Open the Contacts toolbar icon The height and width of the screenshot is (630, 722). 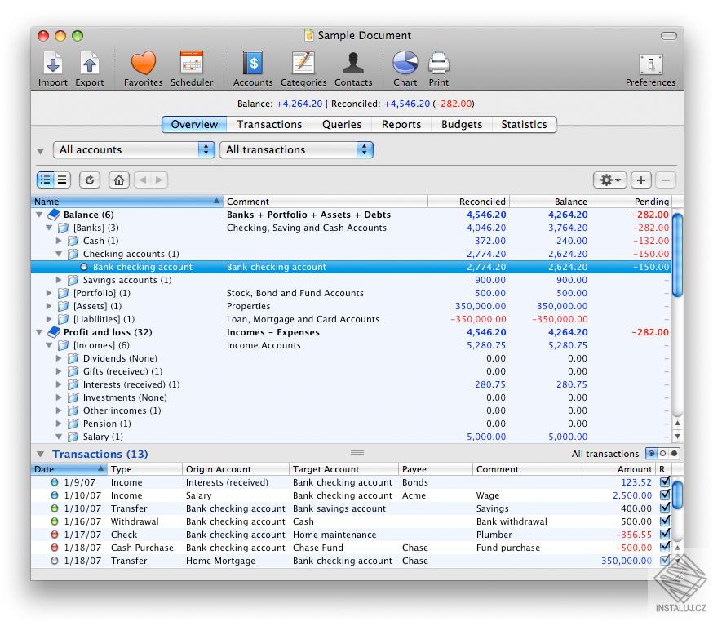(x=353, y=64)
